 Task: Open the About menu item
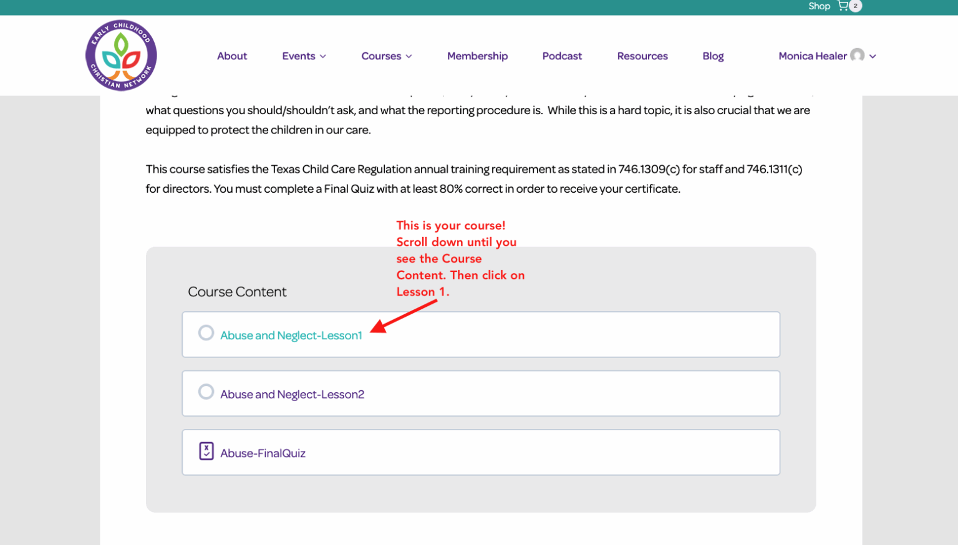(x=232, y=56)
